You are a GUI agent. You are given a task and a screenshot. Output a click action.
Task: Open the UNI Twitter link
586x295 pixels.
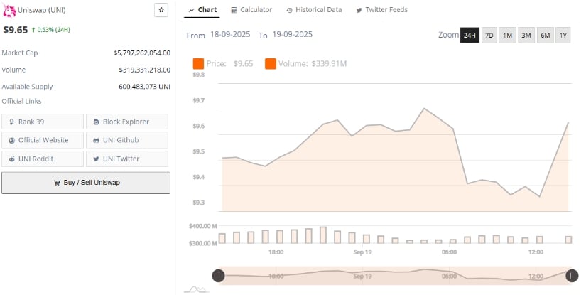pyautogui.click(x=127, y=159)
